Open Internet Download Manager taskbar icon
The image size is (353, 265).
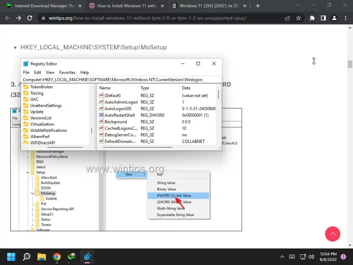72,257
